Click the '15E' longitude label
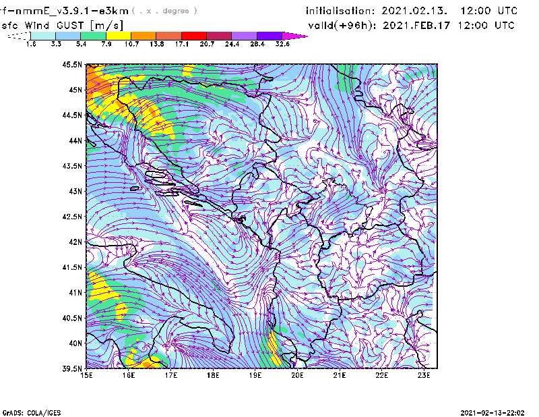The width and height of the screenshot is (539, 417). click(86, 375)
